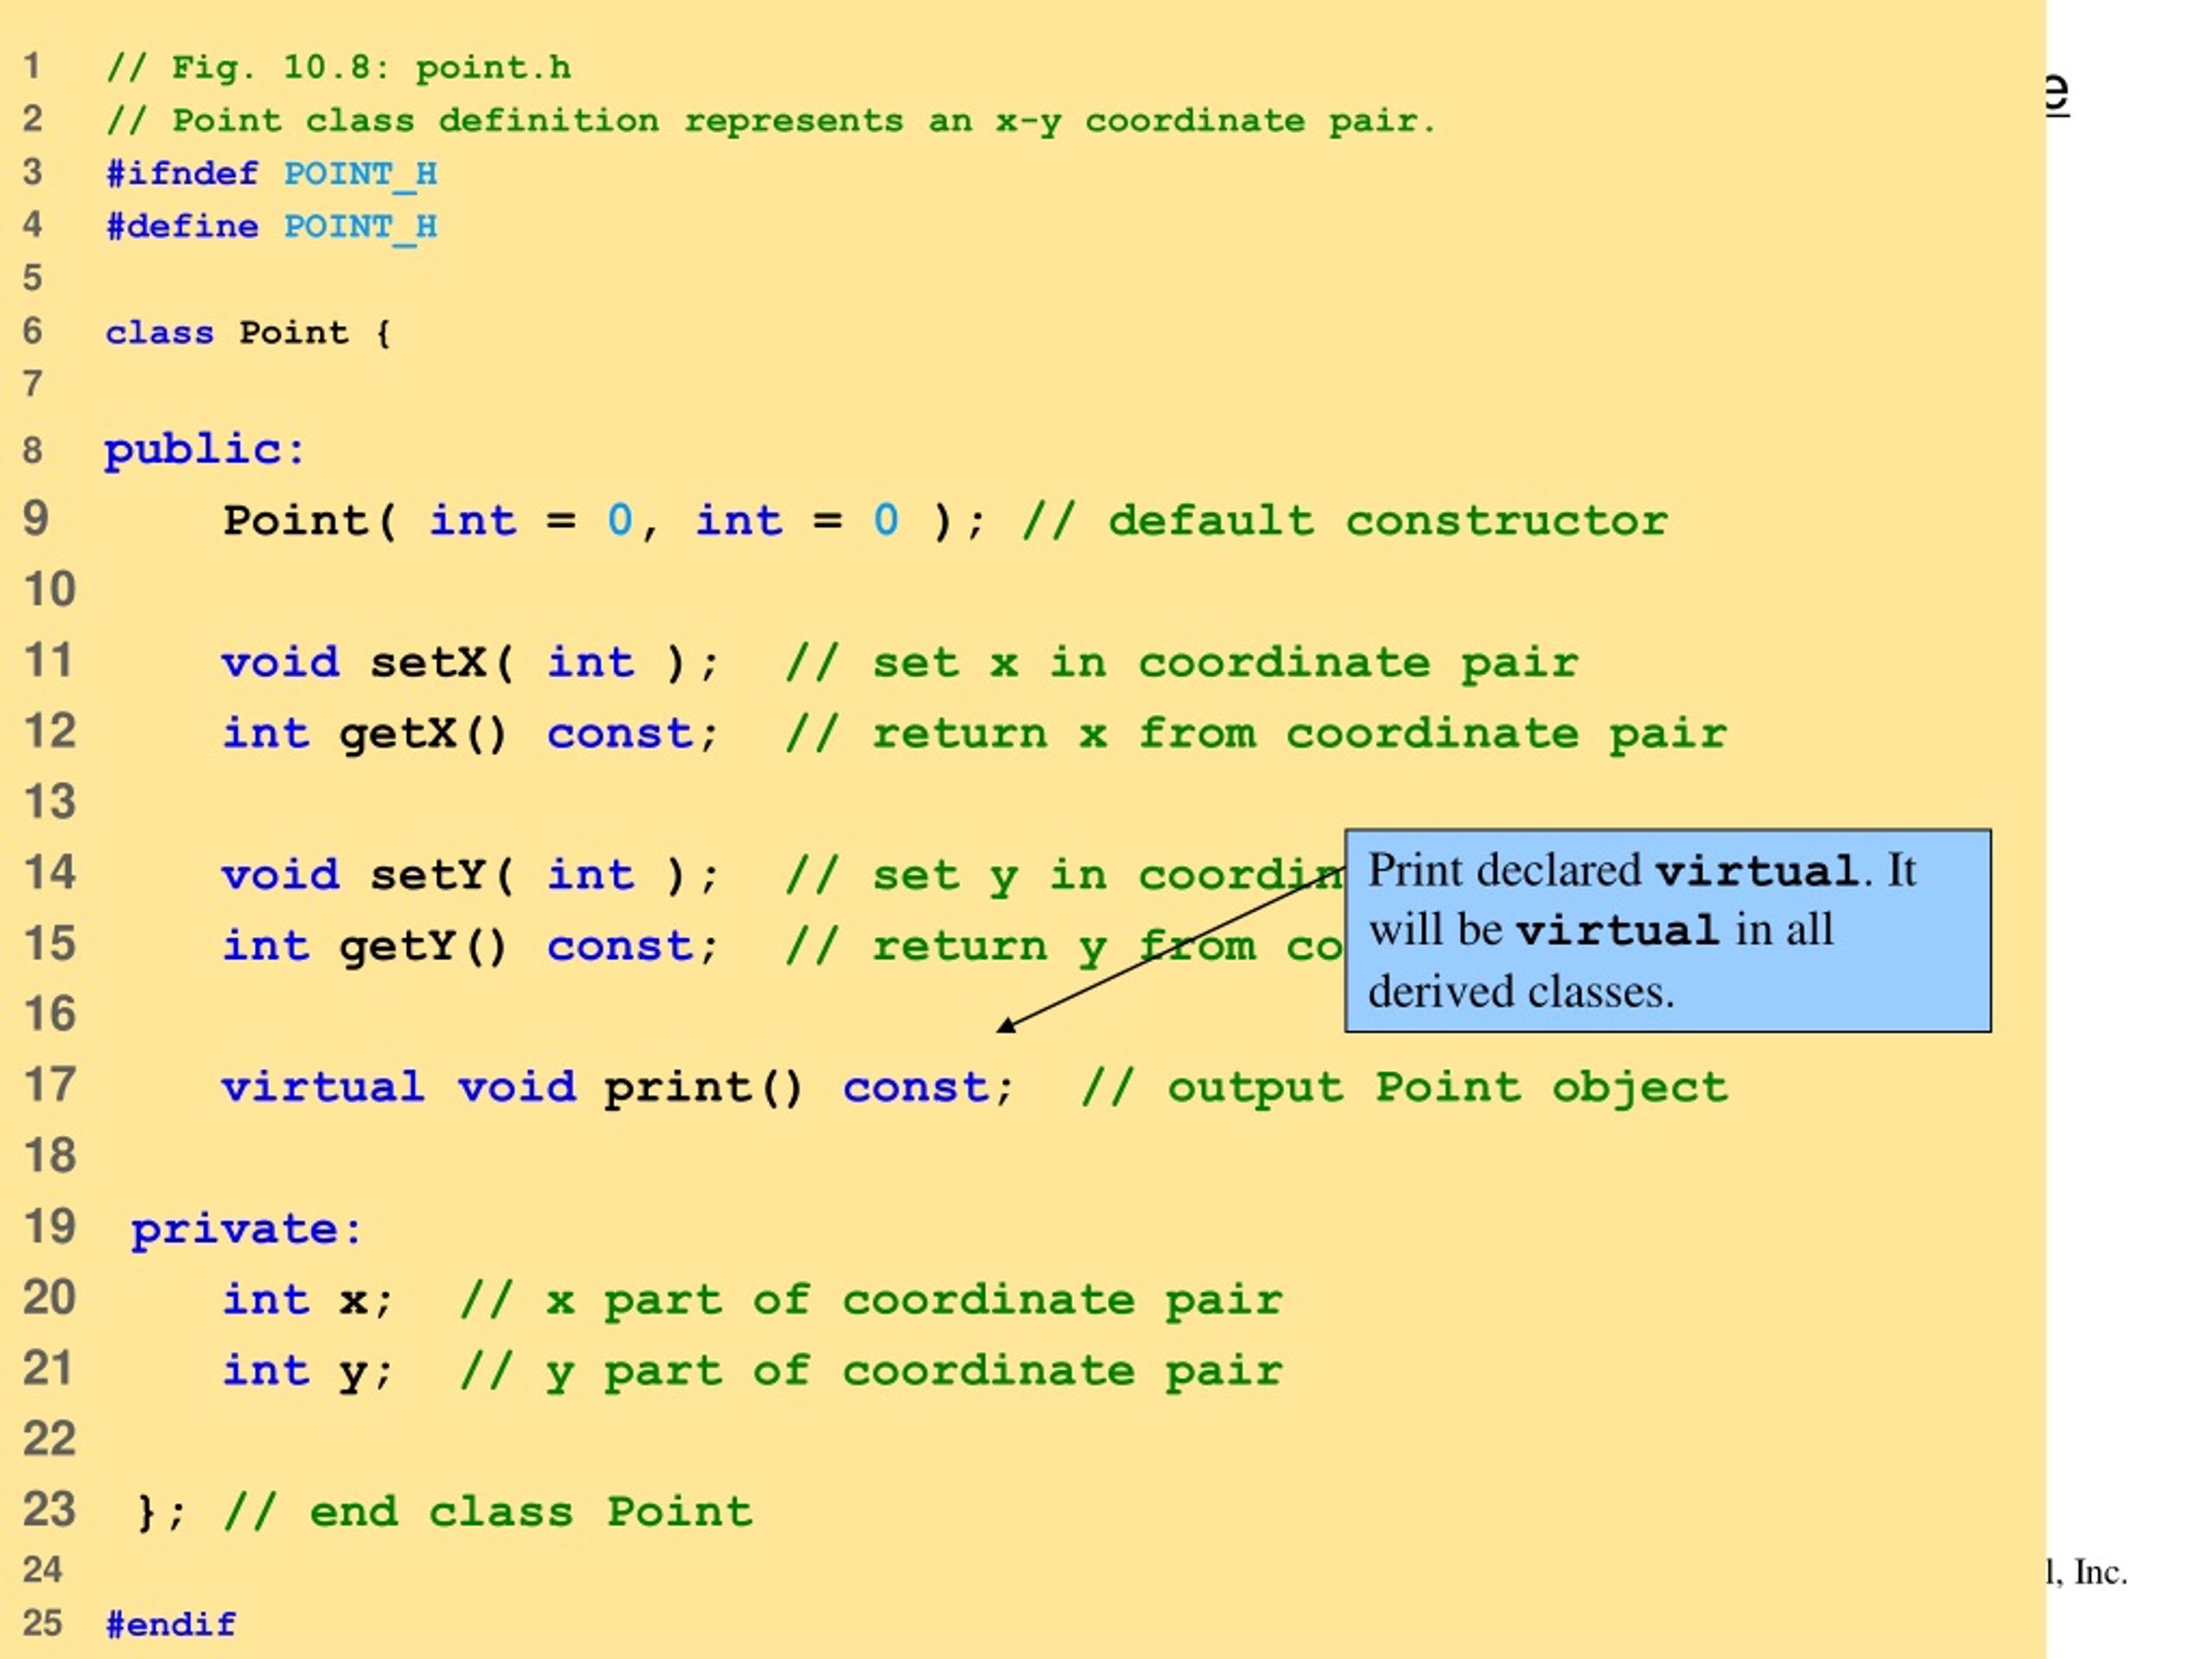Click the 'void setX( int );' declaration

click(470, 663)
